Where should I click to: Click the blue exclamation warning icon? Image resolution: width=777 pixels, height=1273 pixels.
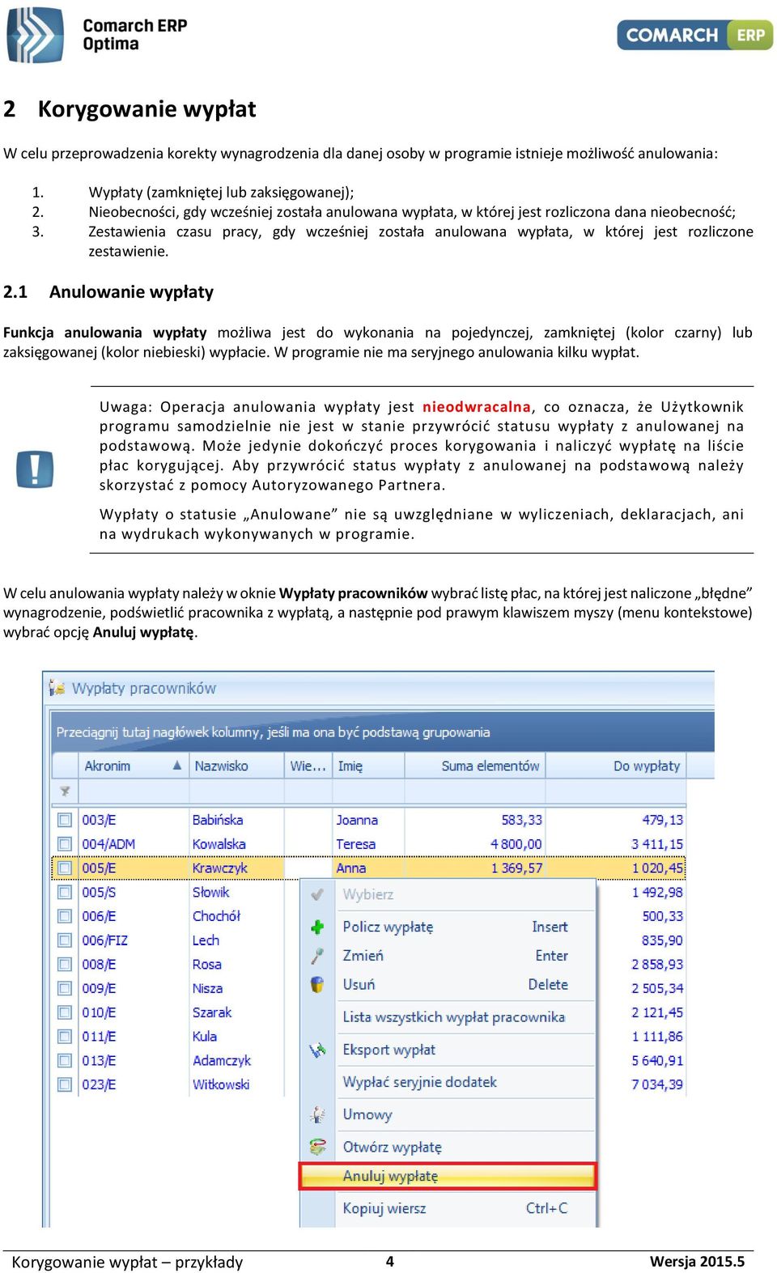[x=35, y=469]
